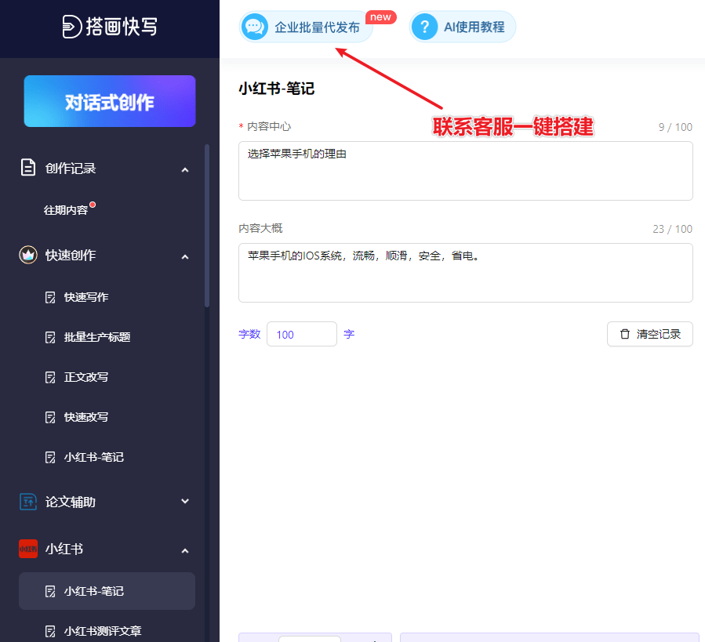
Task: Click the 9 / 100 character counter
Action: [x=675, y=127]
